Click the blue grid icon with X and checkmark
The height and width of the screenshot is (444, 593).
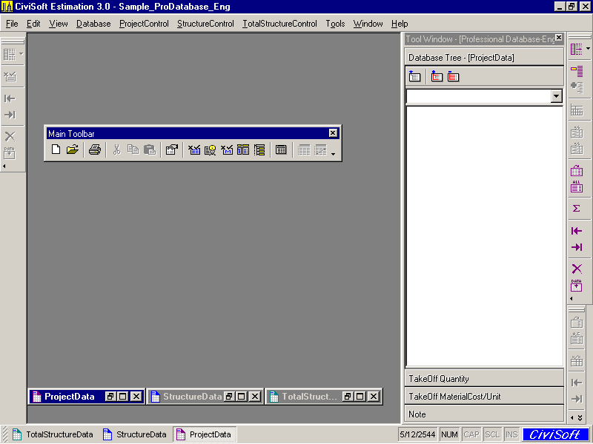coord(194,149)
